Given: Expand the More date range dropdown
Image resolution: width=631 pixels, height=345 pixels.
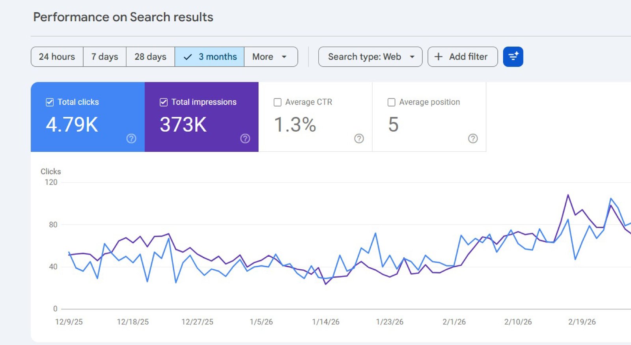Looking at the screenshot, I should coord(271,57).
